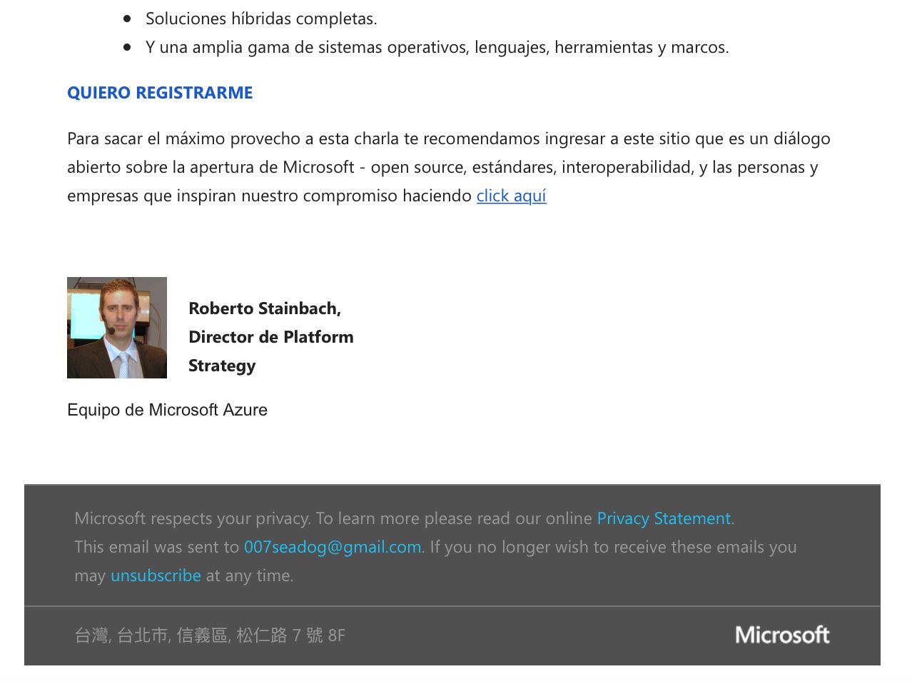The width and height of the screenshot is (912, 684).
Task: Click the "This email was sent to" text
Action: pos(157,547)
